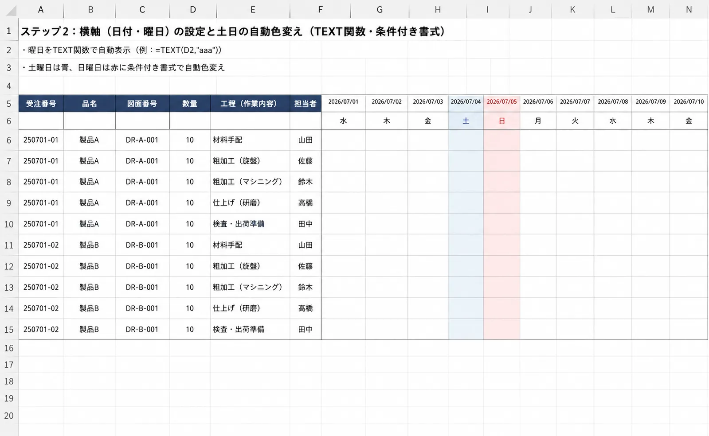Click the 金 cell under 2026/07/03
Viewport: 709px width, 436px height.
(428, 121)
